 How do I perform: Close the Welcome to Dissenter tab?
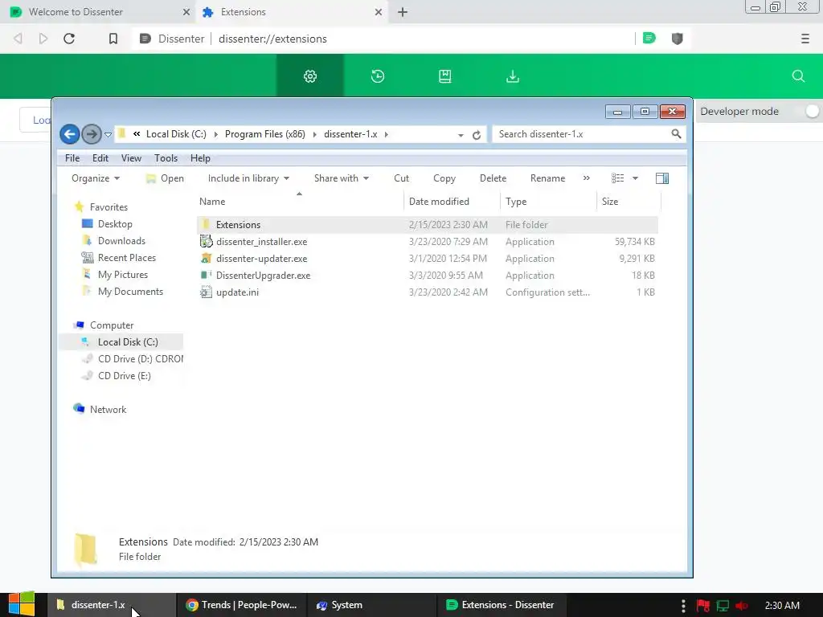186,12
